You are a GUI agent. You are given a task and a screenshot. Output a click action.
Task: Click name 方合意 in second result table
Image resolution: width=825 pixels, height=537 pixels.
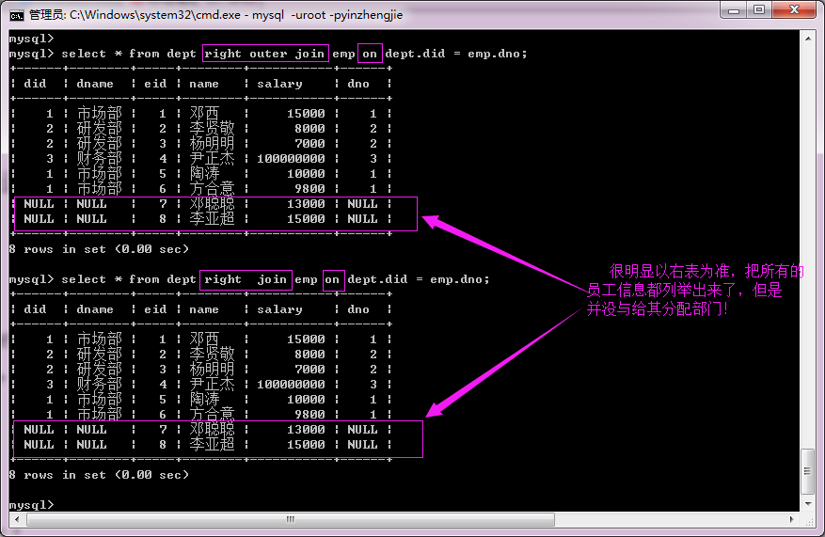click(x=212, y=415)
